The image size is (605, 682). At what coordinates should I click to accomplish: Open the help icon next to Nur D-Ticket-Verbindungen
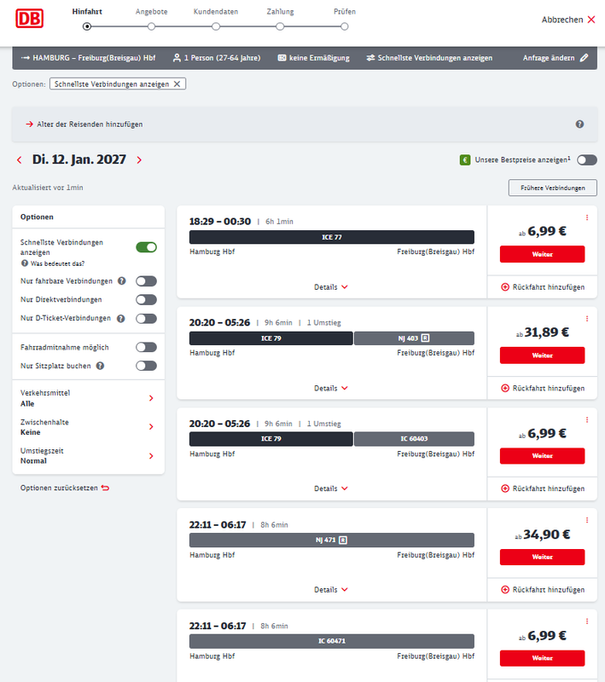[121, 318]
